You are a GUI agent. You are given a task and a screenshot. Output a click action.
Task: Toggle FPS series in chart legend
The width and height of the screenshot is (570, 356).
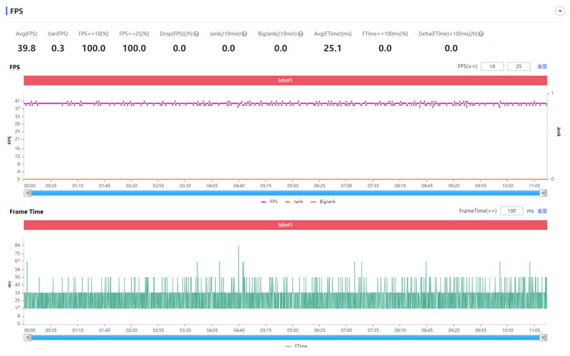pos(269,201)
